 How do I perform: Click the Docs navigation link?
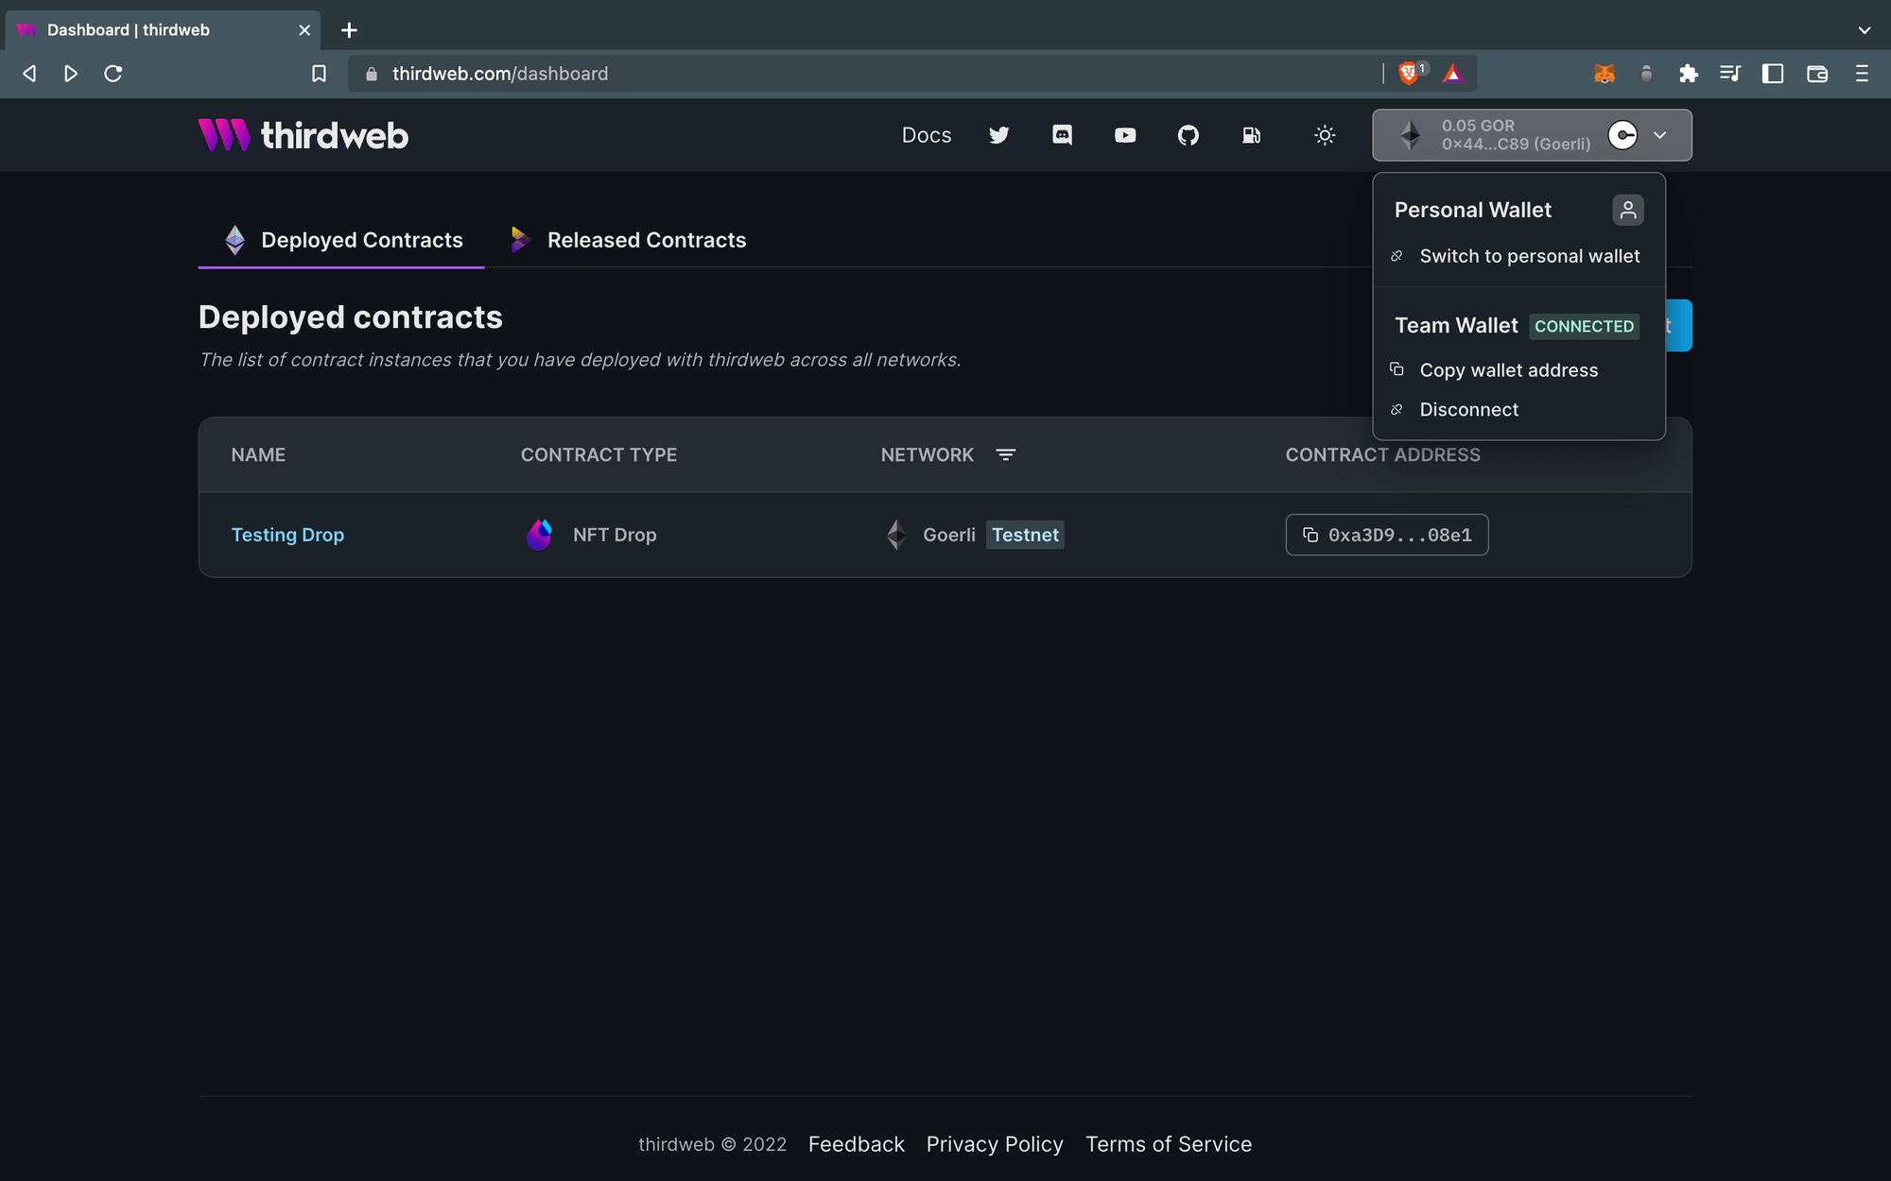(926, 133)
